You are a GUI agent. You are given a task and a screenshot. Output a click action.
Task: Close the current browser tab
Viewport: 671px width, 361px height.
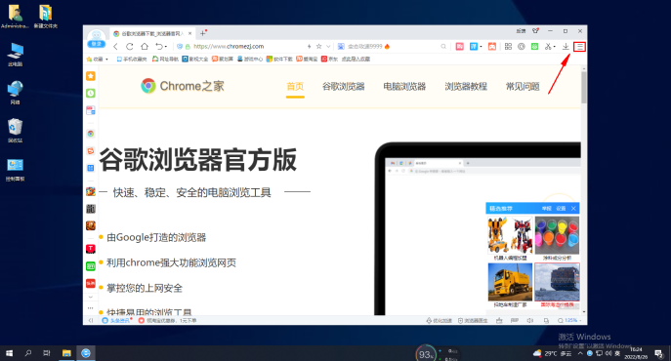click(x=190, y=33)
